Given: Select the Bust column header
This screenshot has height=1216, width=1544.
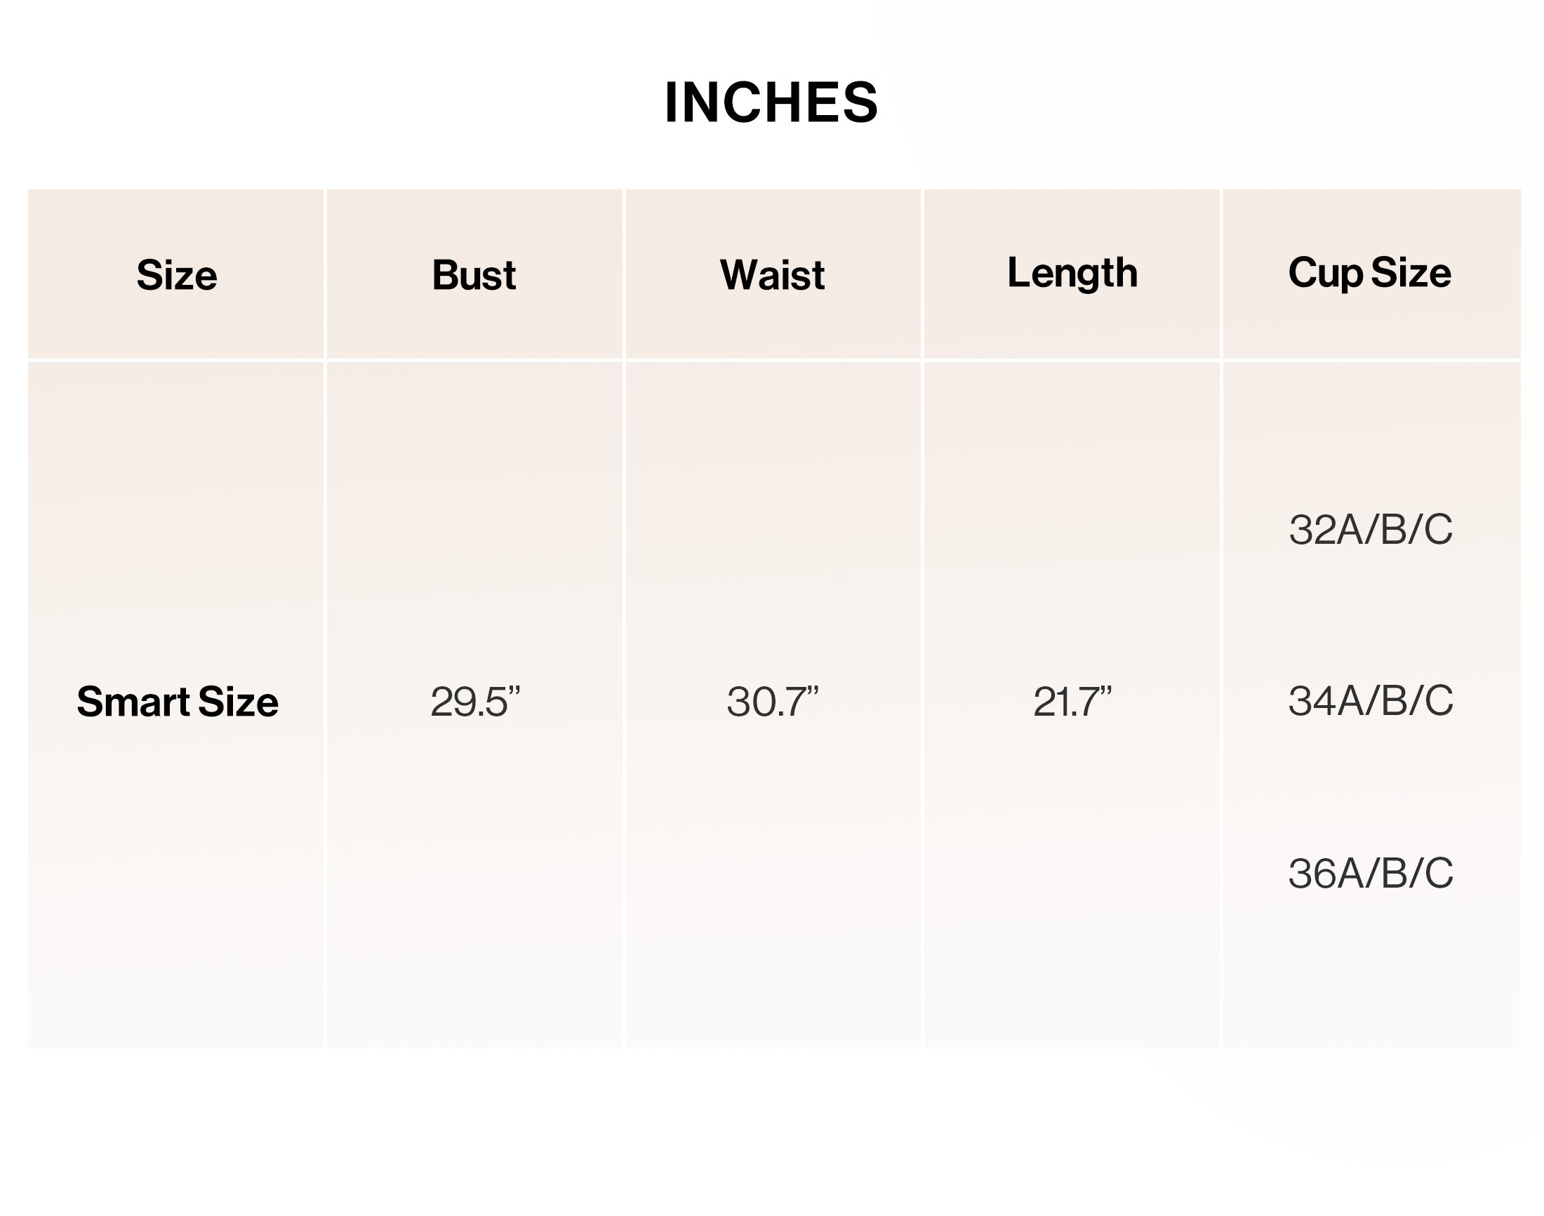Looking at the screenshot, I should click(x=474, y=275).
